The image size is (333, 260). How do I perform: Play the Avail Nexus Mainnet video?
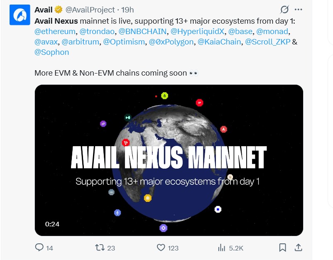click(x=169, y=160)
